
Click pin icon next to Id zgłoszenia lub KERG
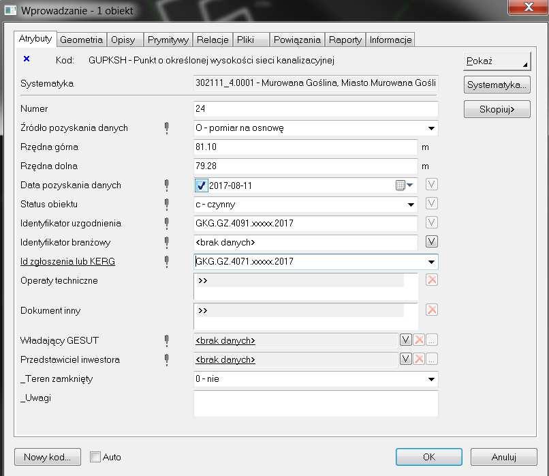pos(167,261)
